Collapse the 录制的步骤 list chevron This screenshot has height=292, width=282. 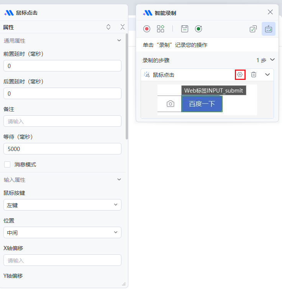point(272,60)
